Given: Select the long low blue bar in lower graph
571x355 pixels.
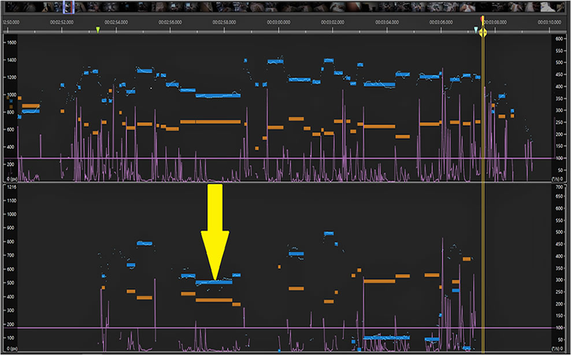Looking at the screenshot, I should click(x=387, y=337).
